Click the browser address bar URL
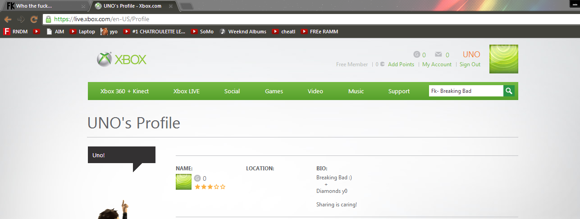 101,19
